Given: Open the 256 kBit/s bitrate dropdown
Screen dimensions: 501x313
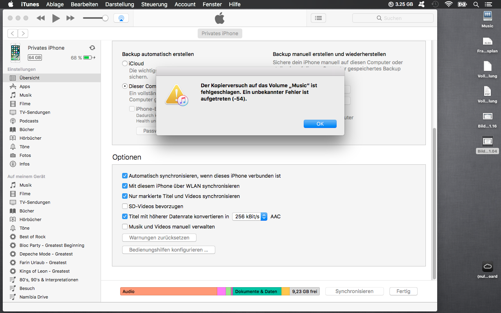Looking at the screenshot, I should [x=250, y=217].
